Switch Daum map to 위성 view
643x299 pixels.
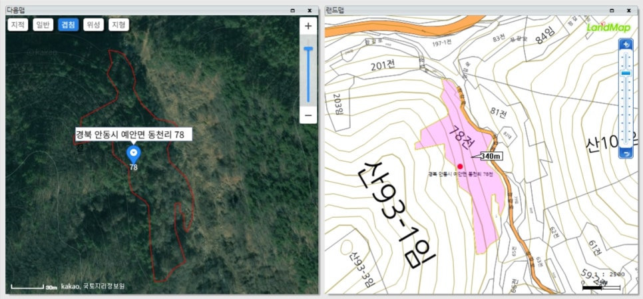click(93, 25)
